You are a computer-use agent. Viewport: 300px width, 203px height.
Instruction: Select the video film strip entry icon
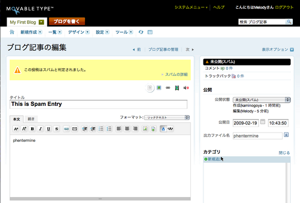tap(177, 88)
